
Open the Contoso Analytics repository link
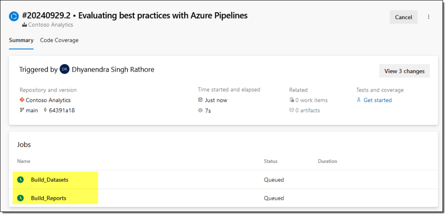(48, 100)
